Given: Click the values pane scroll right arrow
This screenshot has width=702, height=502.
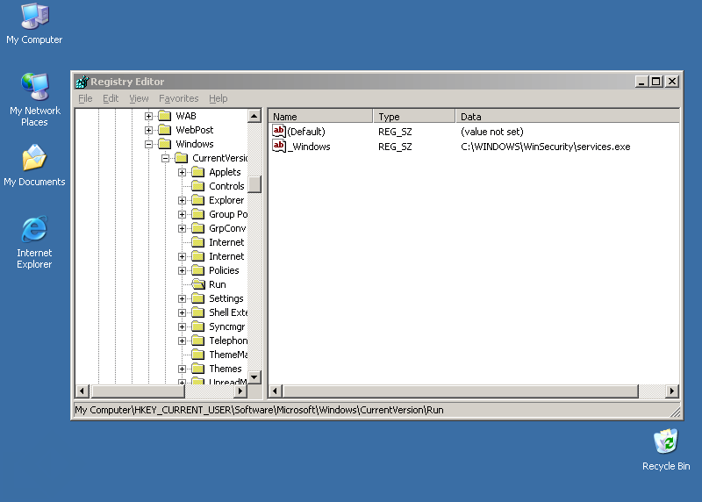Looking at the screenshot, I should point(671,391).
